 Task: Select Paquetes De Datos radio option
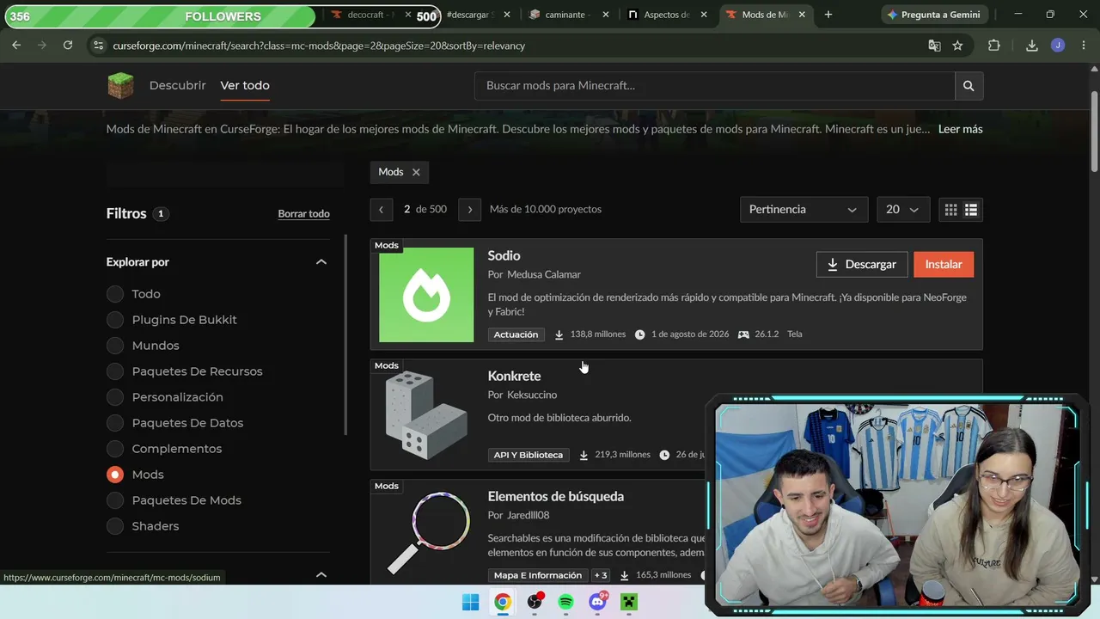click(115, 423)
